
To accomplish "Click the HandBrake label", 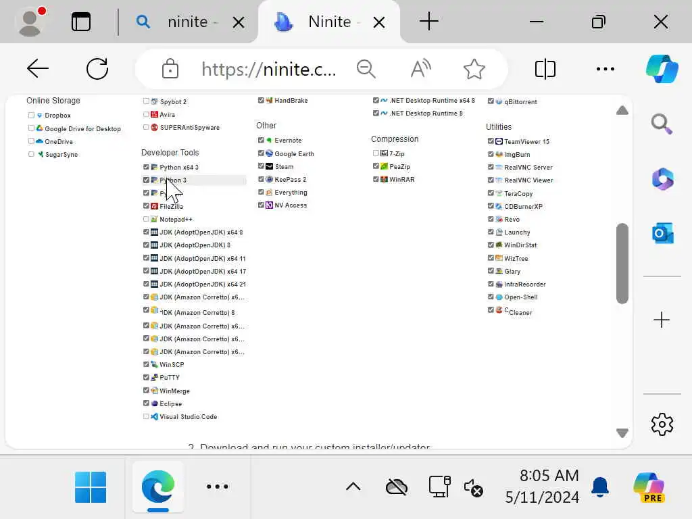I will [x=291, y=101].
